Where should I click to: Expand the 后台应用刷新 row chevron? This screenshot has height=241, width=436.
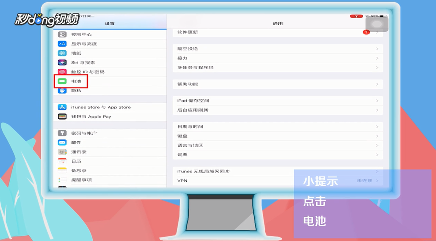377,110
